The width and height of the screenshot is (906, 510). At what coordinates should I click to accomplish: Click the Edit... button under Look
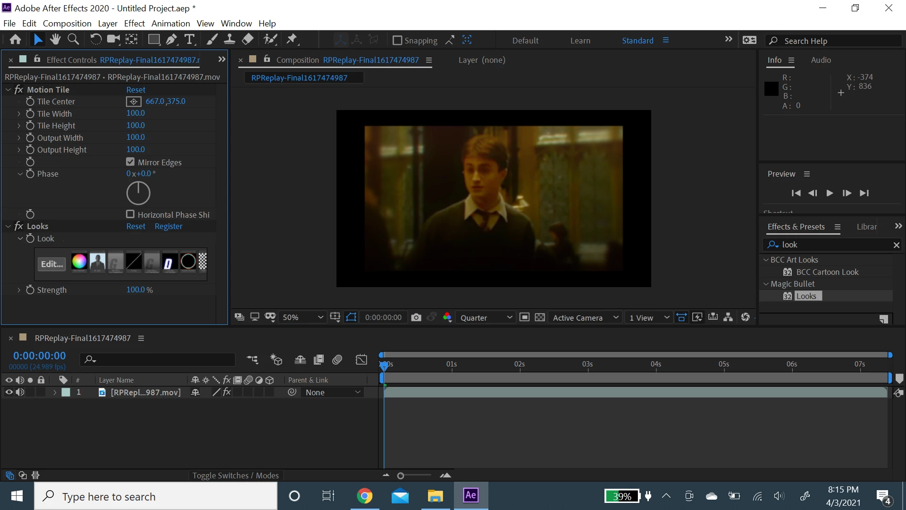[51, 264]
